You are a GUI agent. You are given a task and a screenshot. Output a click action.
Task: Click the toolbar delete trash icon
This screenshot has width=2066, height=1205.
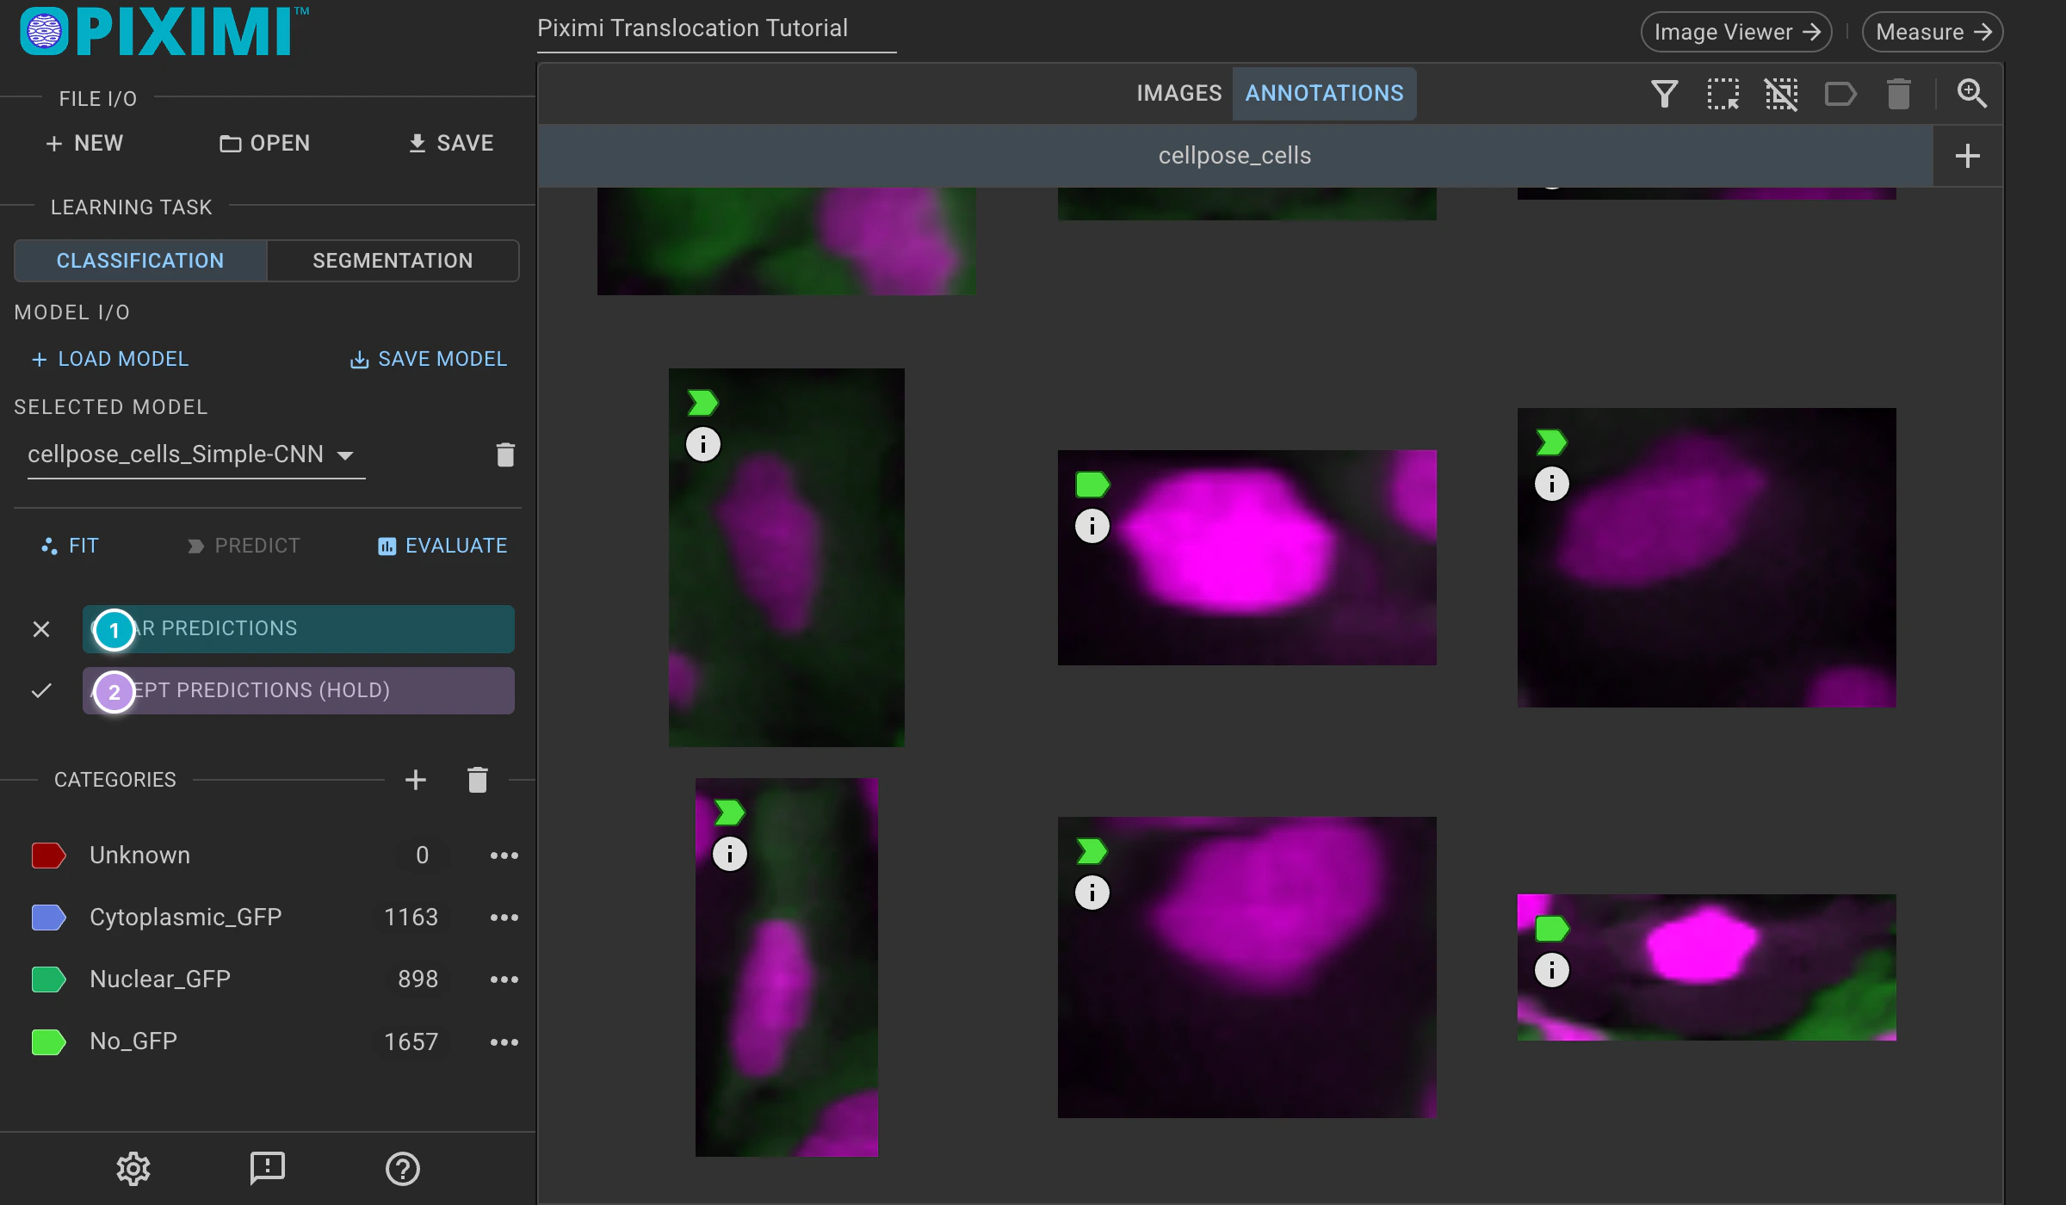point(1898,93)
